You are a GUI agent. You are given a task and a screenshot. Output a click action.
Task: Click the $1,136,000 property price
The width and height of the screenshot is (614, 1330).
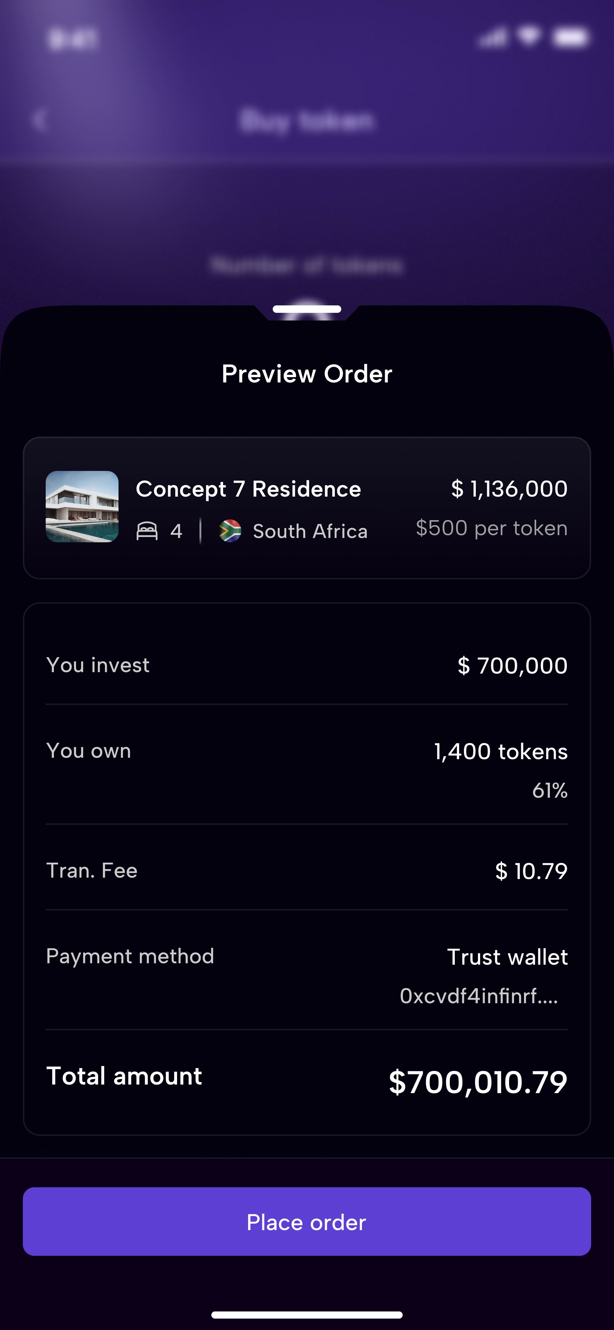tap(509, 489)
